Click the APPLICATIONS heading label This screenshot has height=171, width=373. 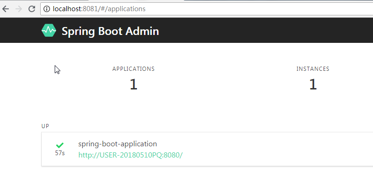tap(134, 69)
